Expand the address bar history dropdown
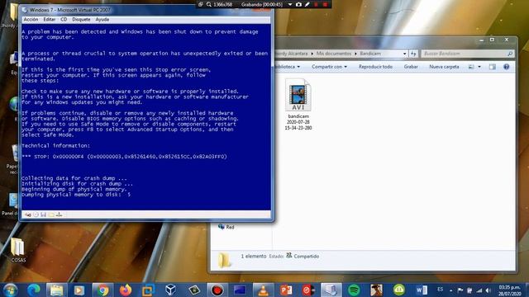Viewport: 529px width, 297px height. (404, 54)
